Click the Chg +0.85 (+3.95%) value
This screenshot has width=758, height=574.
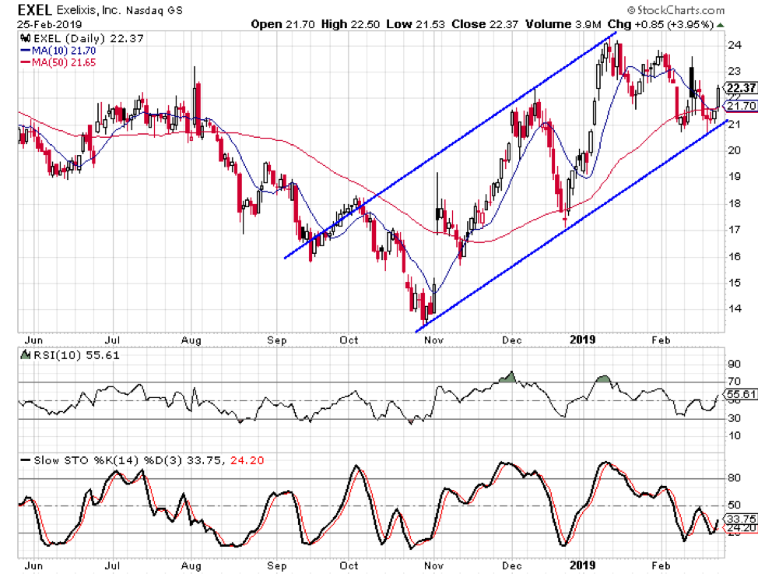(x=661, y=24)
